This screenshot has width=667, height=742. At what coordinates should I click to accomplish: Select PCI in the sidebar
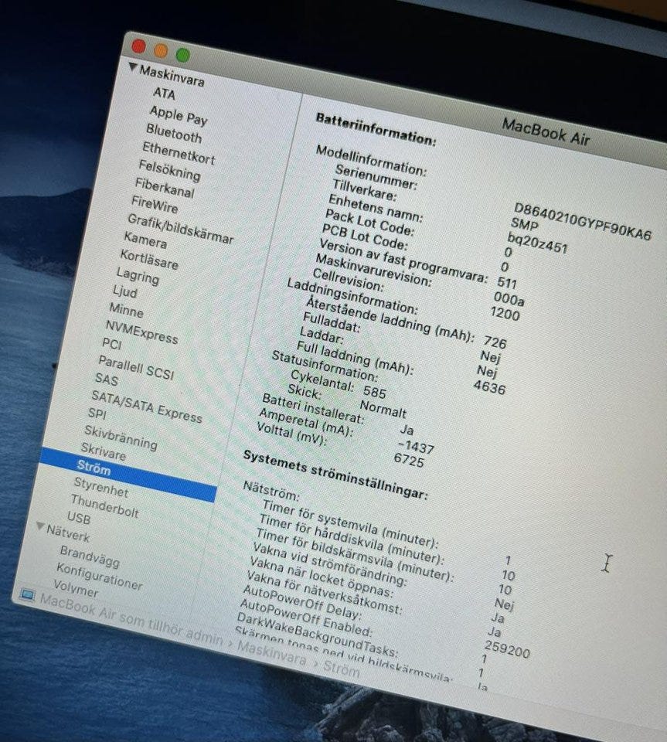(111, 343)
